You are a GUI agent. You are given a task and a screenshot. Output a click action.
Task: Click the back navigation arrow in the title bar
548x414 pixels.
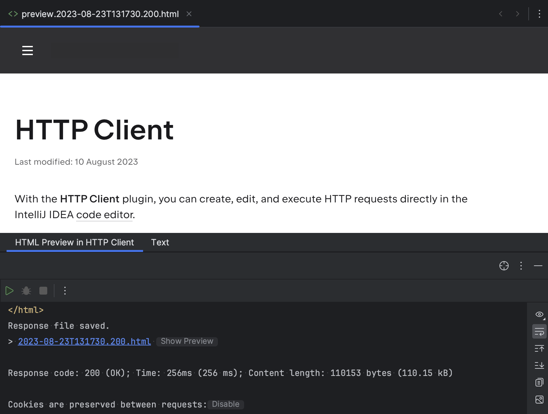(500, 14)
